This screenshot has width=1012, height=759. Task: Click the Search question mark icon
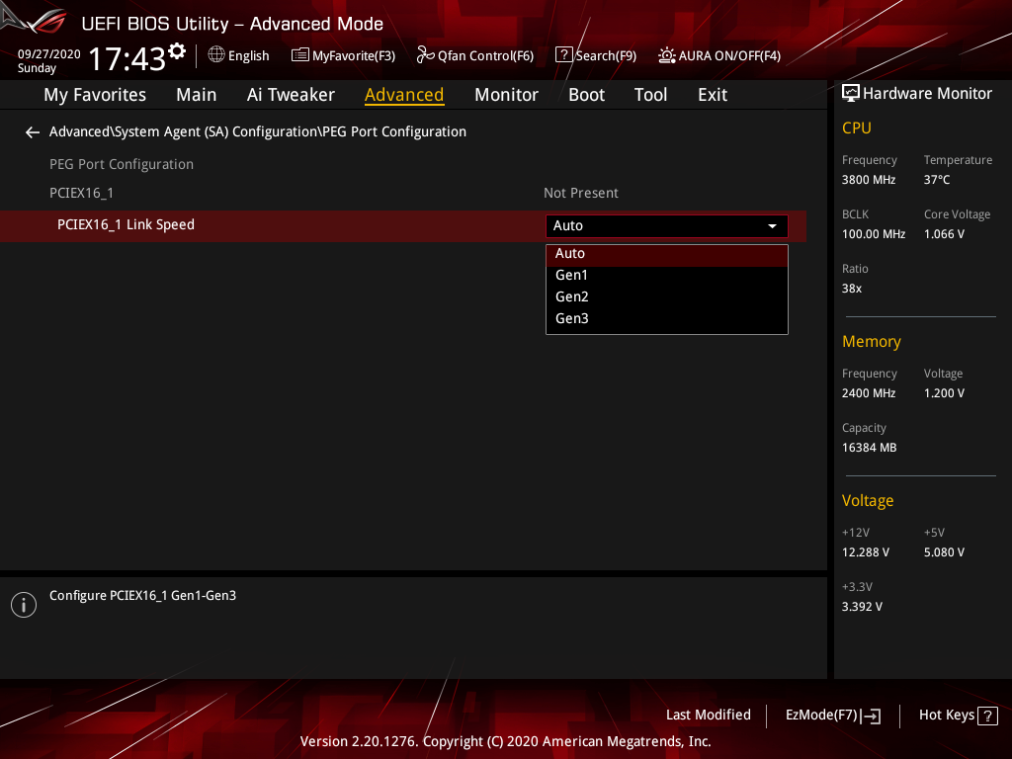coord(563,55)
